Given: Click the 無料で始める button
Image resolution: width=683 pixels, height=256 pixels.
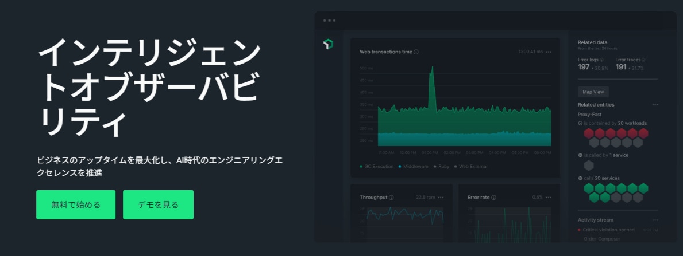Looking at the screenshot, I should pos(76,204).
